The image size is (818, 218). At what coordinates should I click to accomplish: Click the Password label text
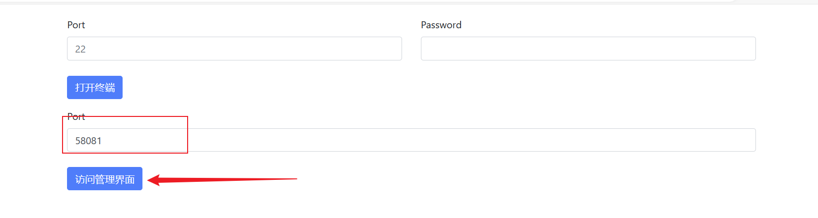point(441,25)
